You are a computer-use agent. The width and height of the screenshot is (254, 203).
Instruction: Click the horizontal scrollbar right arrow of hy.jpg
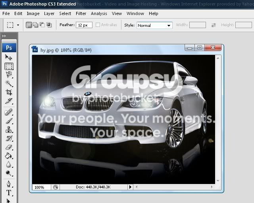coord(212,187)
